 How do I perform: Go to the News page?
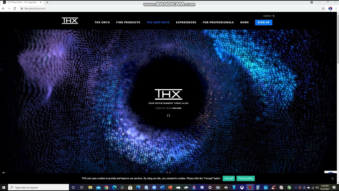244,22
